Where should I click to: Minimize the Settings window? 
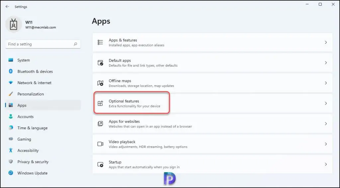(307, 4)
